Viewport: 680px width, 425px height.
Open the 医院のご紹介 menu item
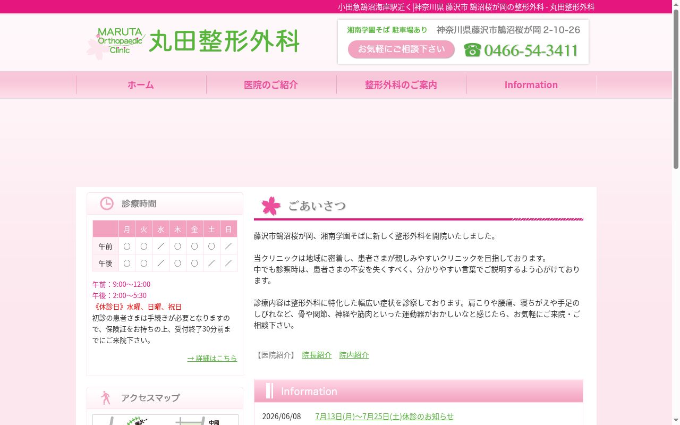[271, 84]
